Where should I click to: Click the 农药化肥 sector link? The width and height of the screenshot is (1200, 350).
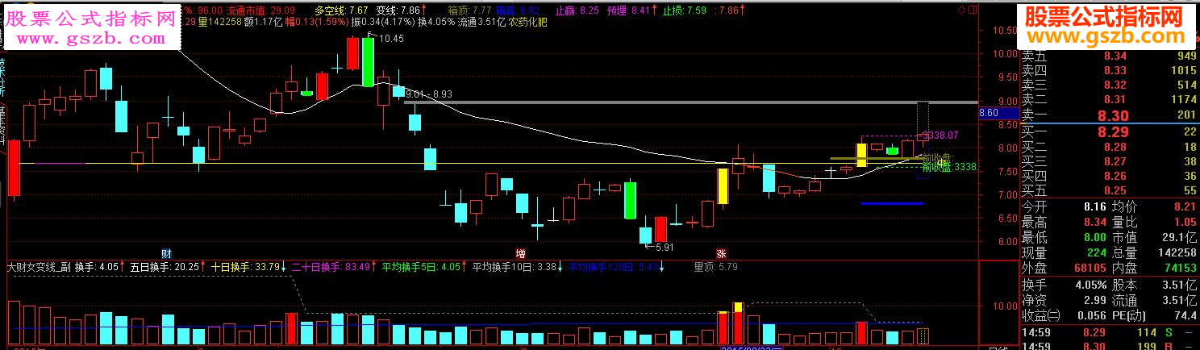(x=527, y=23)
